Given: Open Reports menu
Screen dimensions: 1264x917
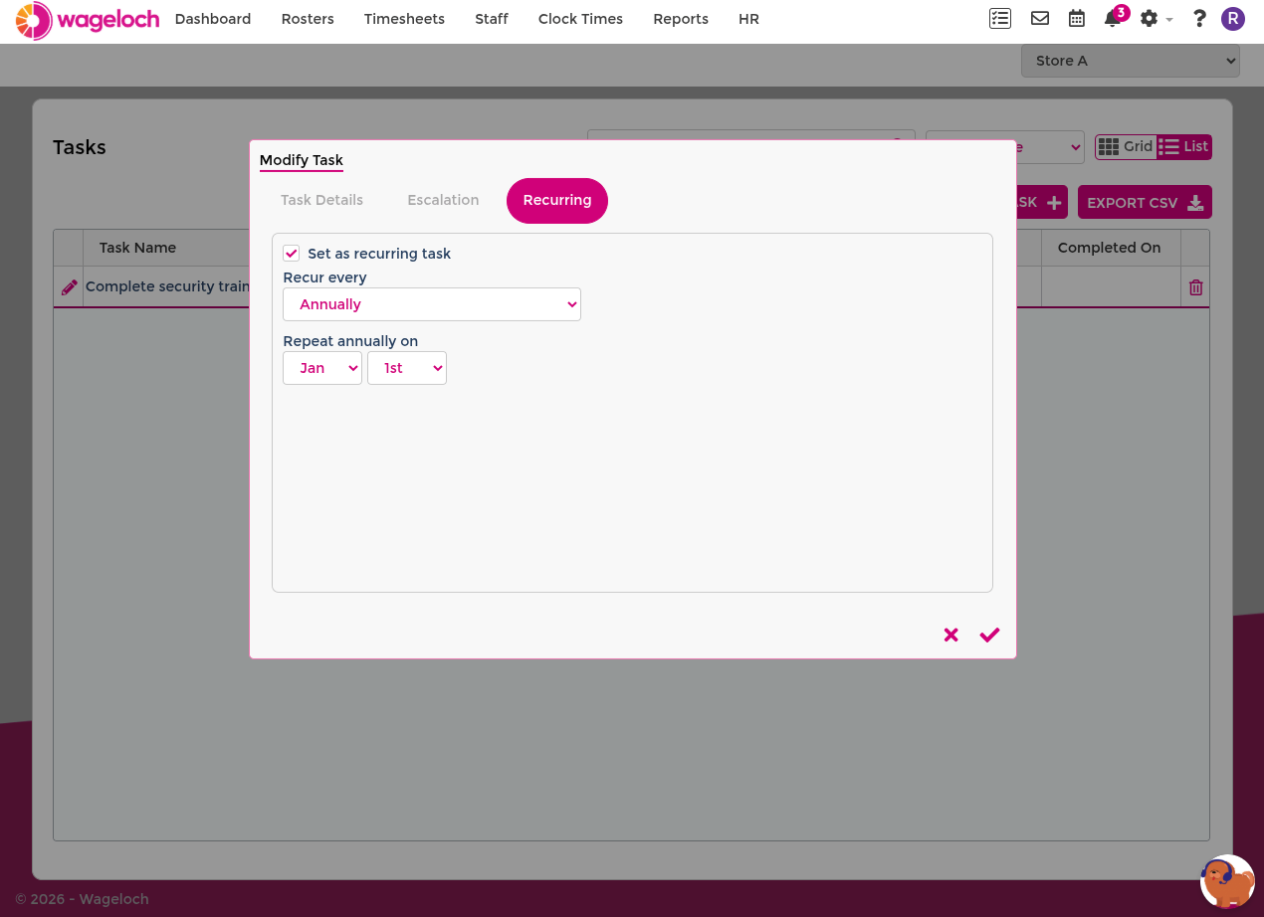Looking at the screenshot, I should (681, 19).
